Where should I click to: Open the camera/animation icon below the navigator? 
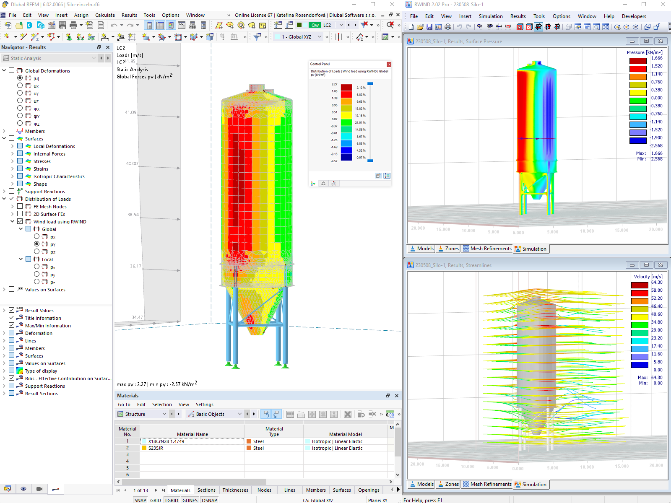39,489
